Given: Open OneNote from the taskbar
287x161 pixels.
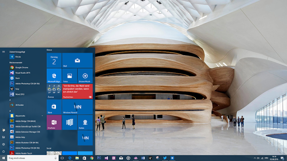Looking at the screenshot, I should 114,158.
